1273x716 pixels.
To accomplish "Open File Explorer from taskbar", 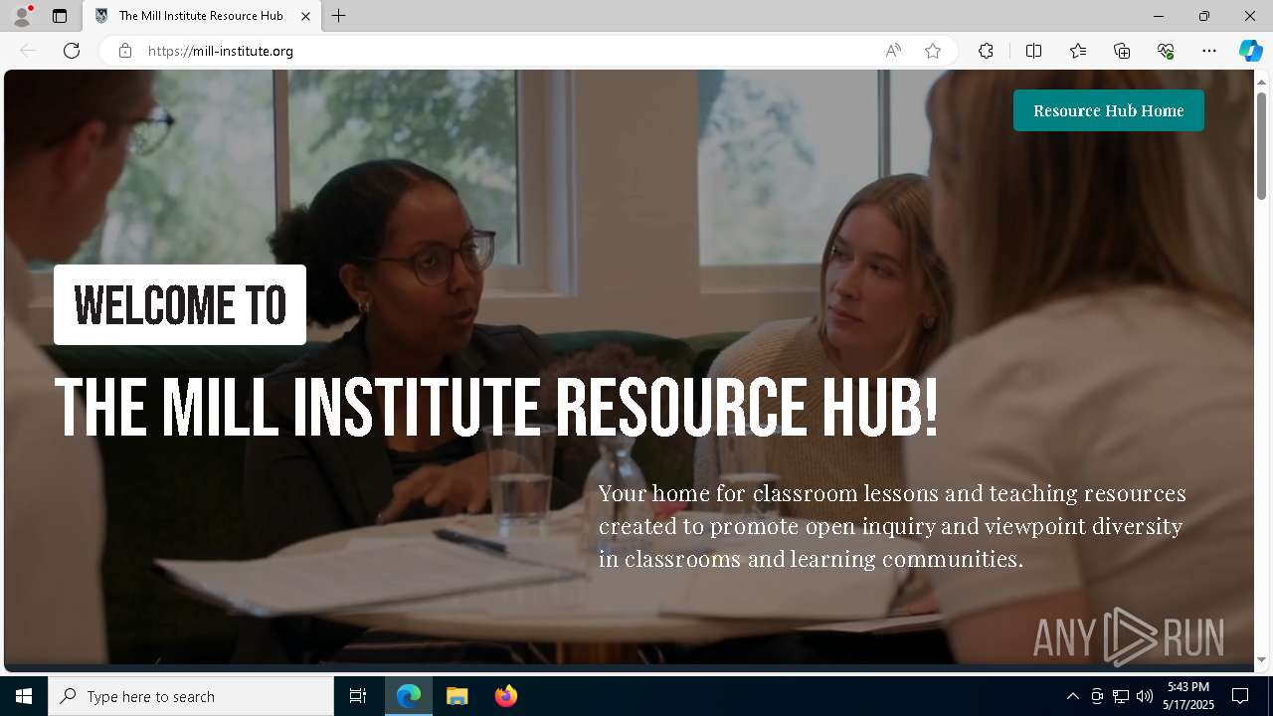I will tap(457, 696).
